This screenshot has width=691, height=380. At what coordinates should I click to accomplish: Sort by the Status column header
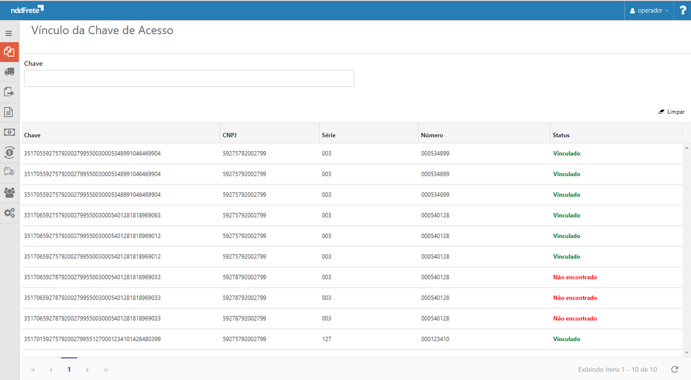(x=561, y=135)
